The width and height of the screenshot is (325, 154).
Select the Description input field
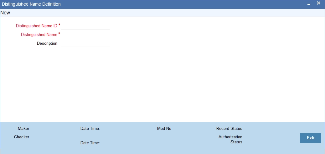pyautogui.click(x=85, y=43)
